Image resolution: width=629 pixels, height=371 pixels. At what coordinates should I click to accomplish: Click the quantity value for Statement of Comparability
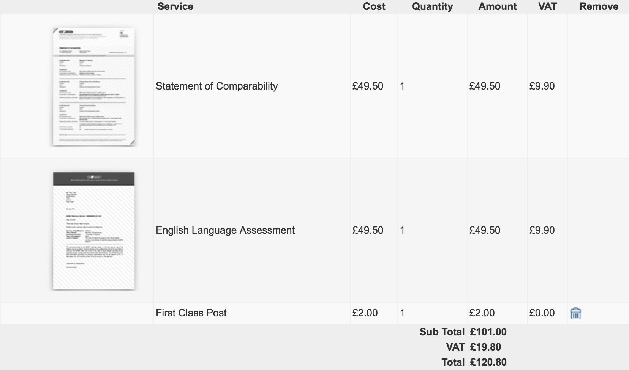click(x=402, y=86)
